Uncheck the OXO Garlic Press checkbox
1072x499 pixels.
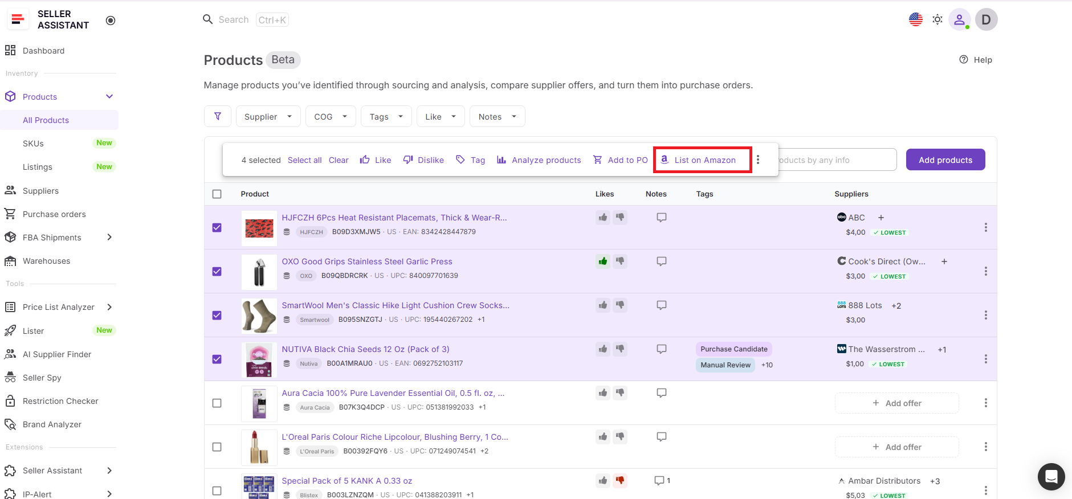coord(217,271)
